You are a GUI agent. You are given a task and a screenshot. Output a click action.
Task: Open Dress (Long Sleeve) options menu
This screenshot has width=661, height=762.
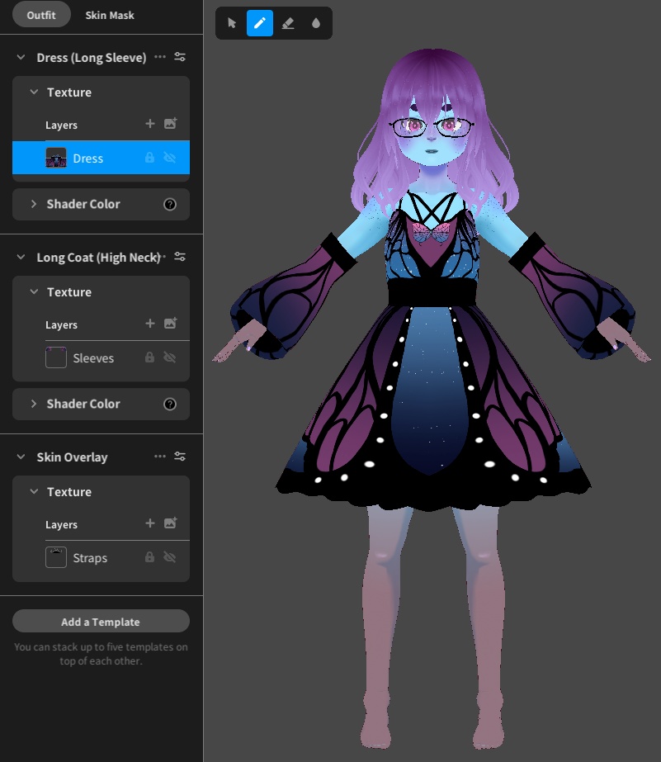160,57
